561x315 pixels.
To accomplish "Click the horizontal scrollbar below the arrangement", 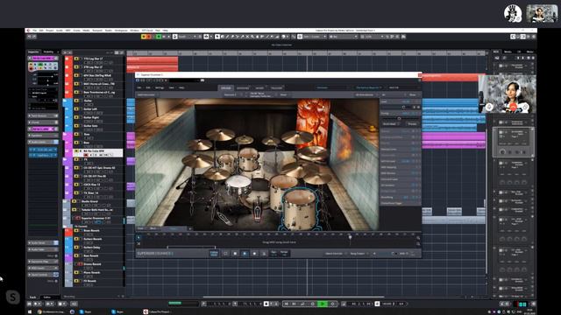I will (294, 297).
